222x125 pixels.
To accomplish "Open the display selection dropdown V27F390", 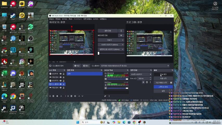I will coord(135,66).
